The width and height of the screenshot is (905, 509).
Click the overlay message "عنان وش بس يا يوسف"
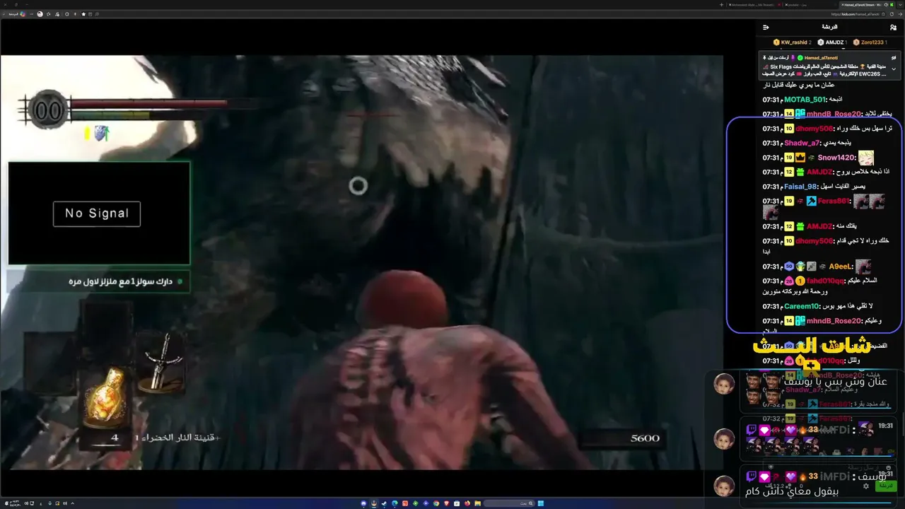coord(835,382)
